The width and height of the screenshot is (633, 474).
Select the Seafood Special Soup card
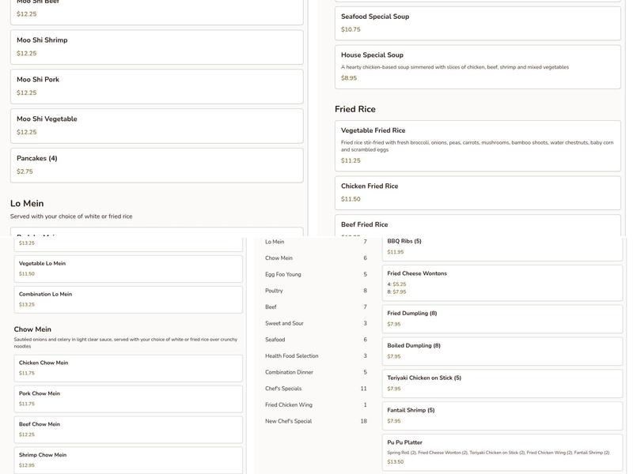coord(477,23)
